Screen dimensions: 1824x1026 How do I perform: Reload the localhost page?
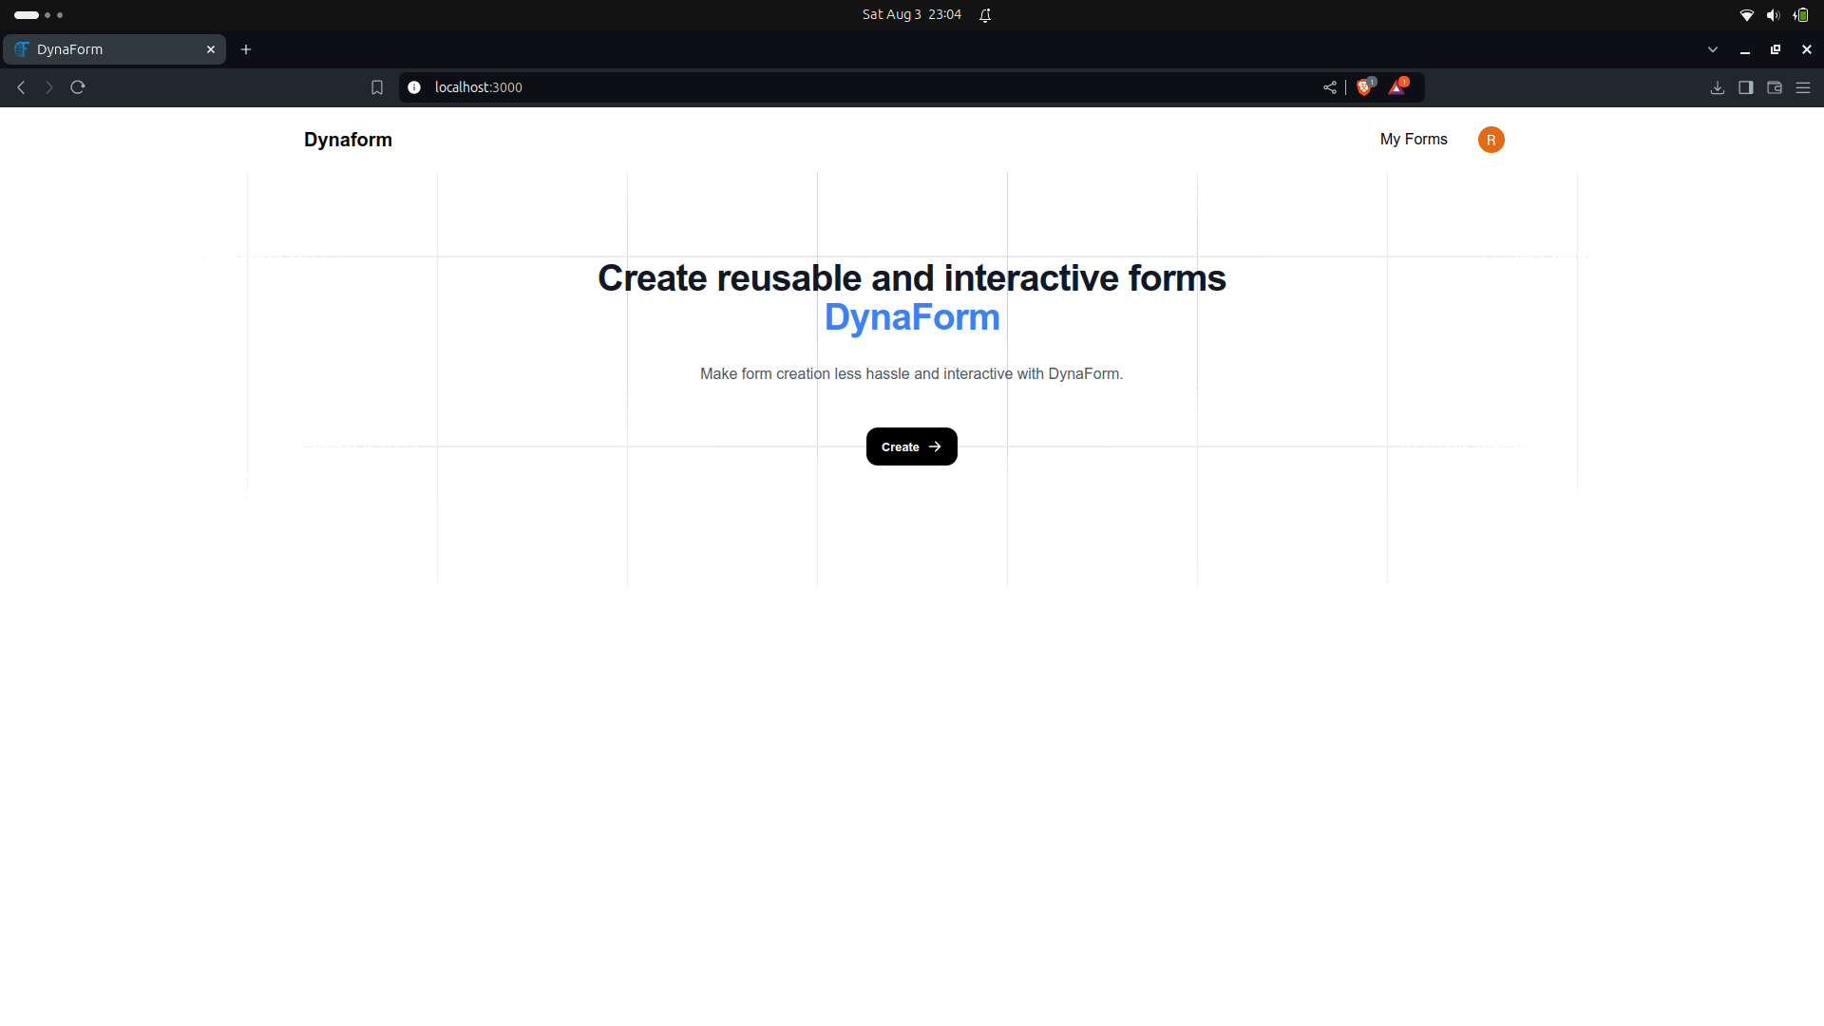point(78,87)
